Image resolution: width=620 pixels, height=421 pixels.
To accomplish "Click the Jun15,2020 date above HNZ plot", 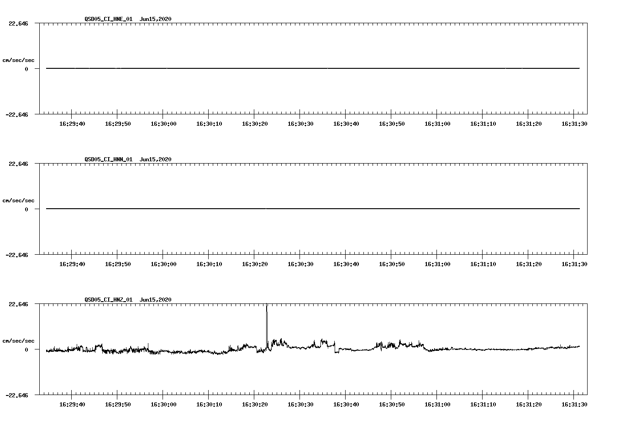I will point(156,300).
